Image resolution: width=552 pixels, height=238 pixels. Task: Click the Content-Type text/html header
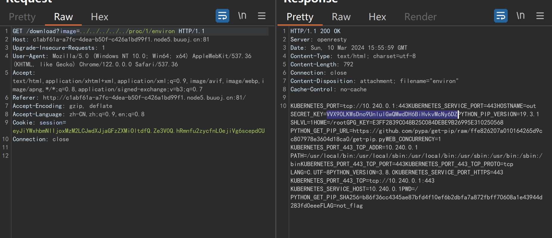coord(353,56)
